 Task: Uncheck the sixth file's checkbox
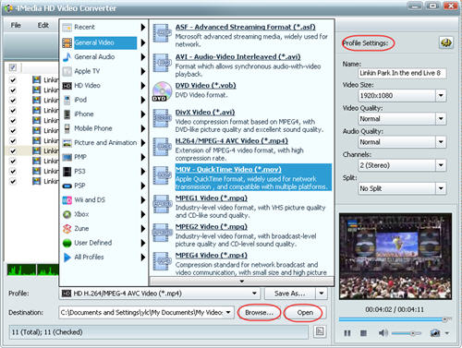pos(13,131)
